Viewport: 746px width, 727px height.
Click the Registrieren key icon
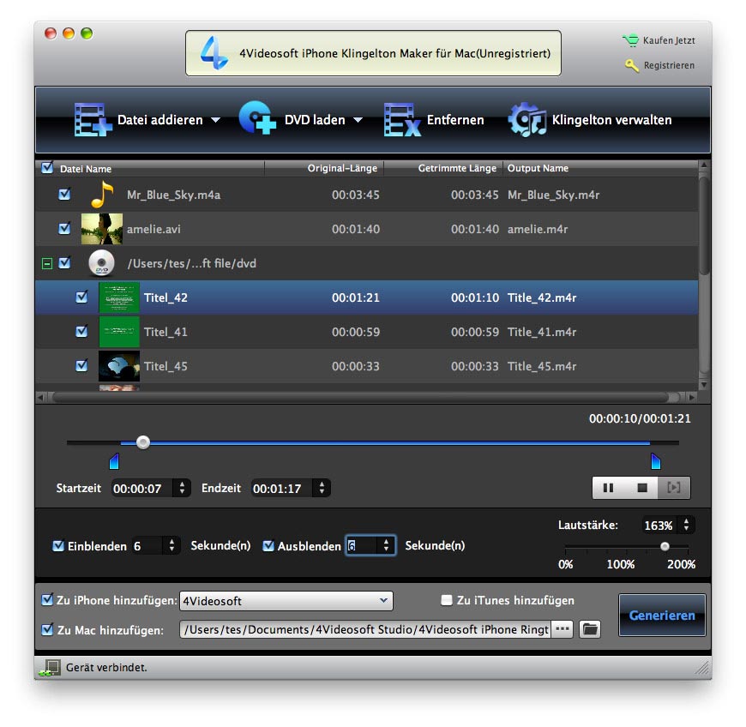pos(632,65)
